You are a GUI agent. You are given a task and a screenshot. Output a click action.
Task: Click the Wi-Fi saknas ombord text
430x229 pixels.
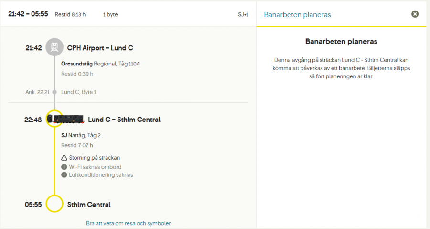coord(95,167)
